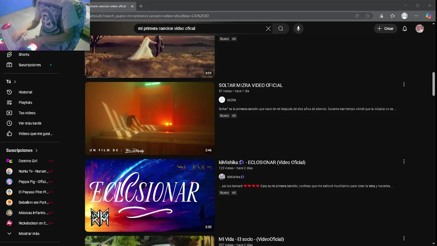Start voice search with microphone
This screenshot has width=437, height=246.
298,29
